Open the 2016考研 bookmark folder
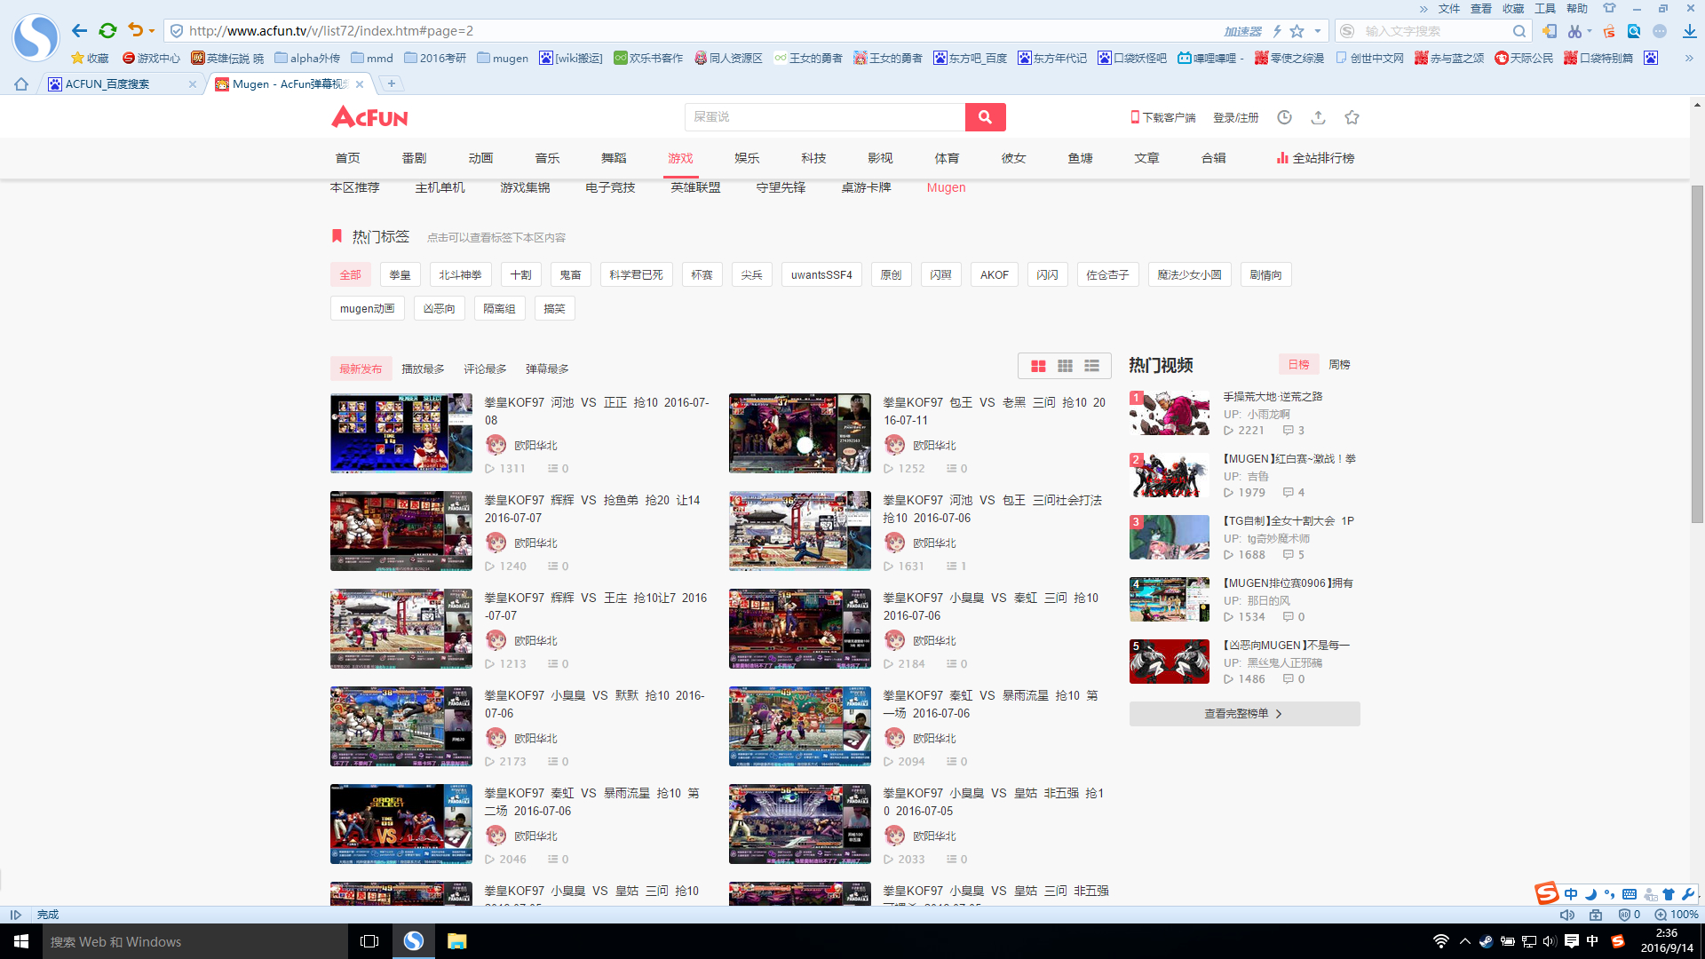Image resolution: width=1705 pixels, height=959 pixels. point(435,58)
